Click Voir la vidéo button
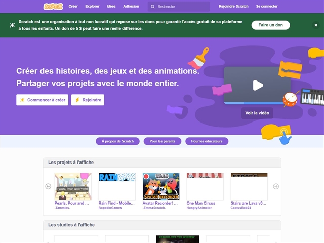The image size is (324, 243). [257, 113]
